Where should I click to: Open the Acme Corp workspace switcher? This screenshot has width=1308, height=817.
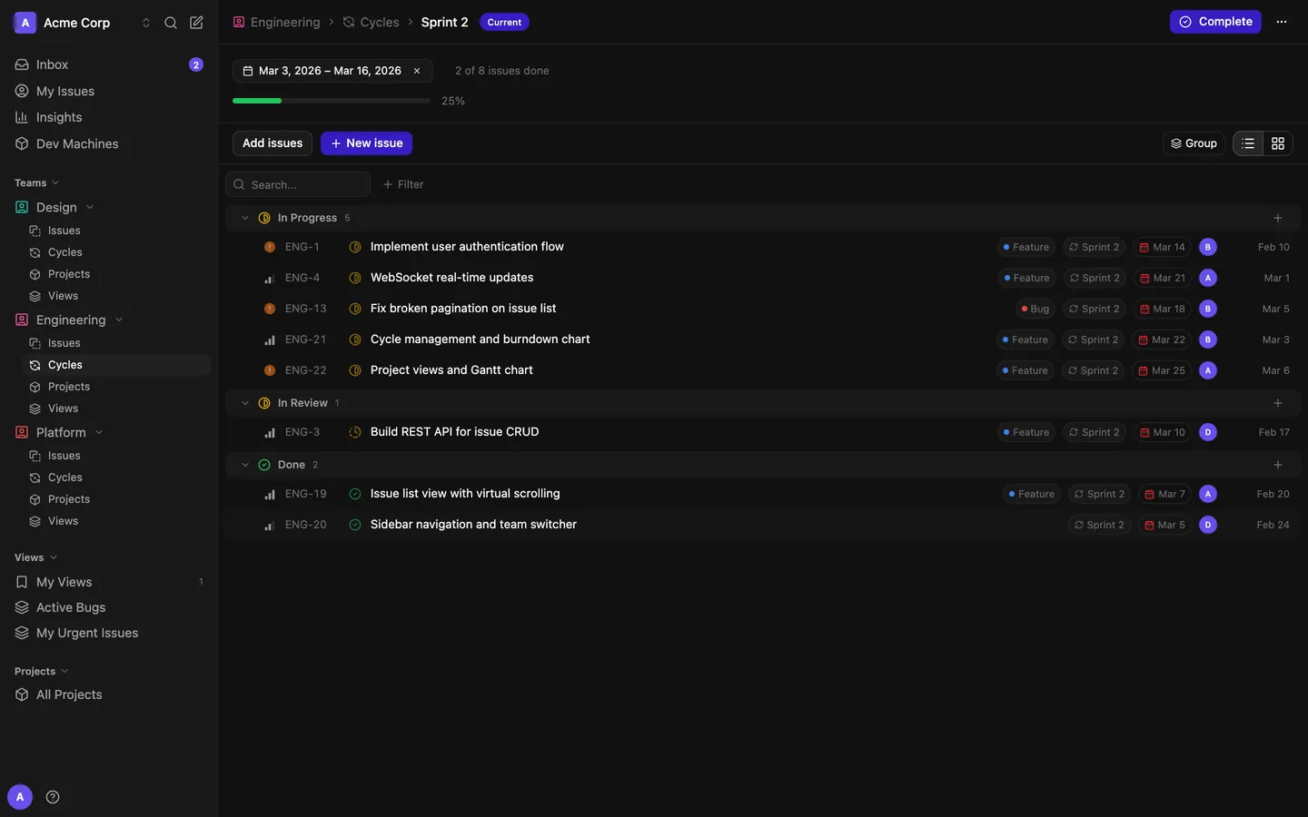click(83, 23)
